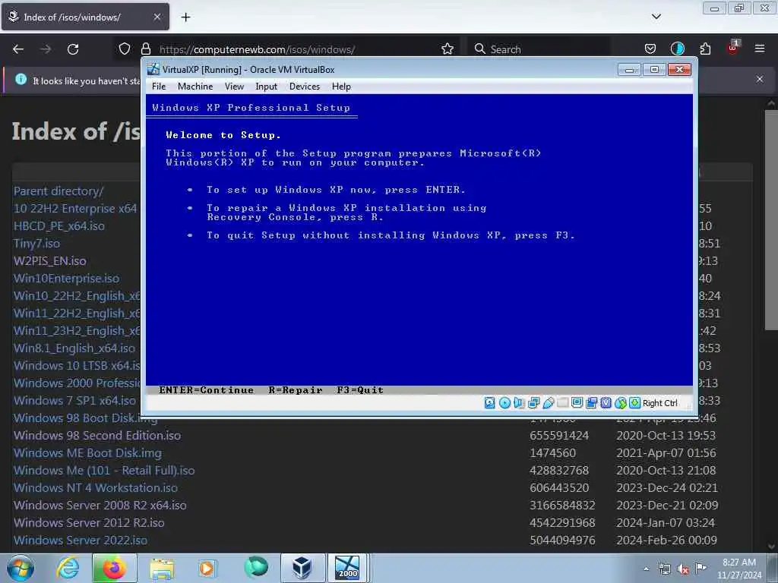Click the padlock site information icon
Image resolution: width=778 pixels, height=583 pixels.
[x=146, y=49]
